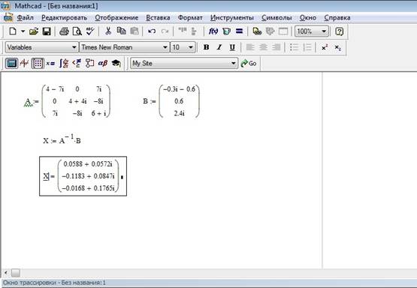417x288 pixels.
Task: Save the worksheet with the floppy icon
Action: 47,31
